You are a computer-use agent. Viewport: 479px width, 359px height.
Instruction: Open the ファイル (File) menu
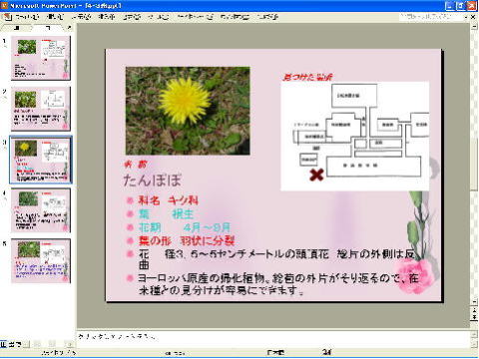click(27, 17)
